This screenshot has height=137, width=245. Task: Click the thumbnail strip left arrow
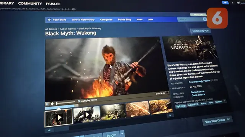coord(49,130)
